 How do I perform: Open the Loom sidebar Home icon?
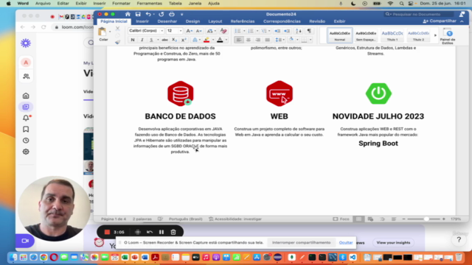(x=26, y=96)
